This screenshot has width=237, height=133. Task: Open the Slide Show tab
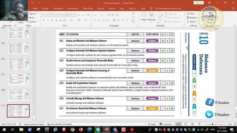click(x=88, y=8)
